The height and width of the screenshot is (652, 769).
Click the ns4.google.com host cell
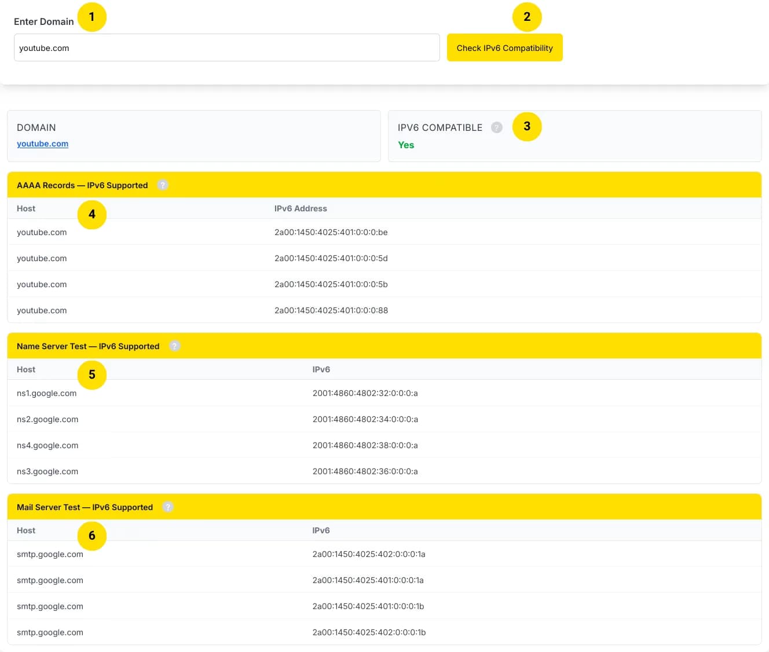[47, 445]
